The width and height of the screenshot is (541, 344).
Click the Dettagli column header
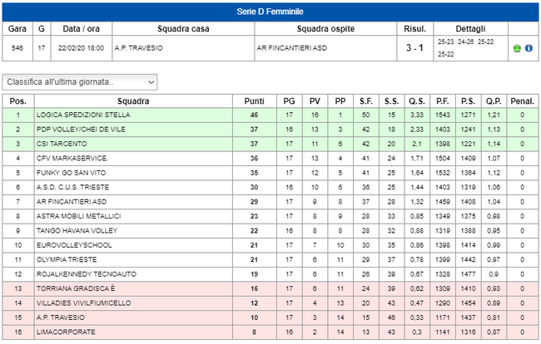pos(470,29)
